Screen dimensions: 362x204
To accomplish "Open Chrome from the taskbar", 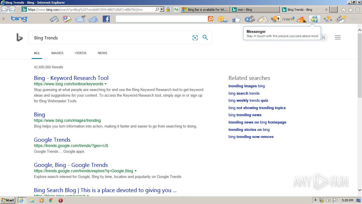I will [51, 200].
